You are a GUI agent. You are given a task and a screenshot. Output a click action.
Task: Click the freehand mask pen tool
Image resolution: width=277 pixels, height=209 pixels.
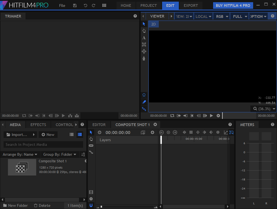144,58
